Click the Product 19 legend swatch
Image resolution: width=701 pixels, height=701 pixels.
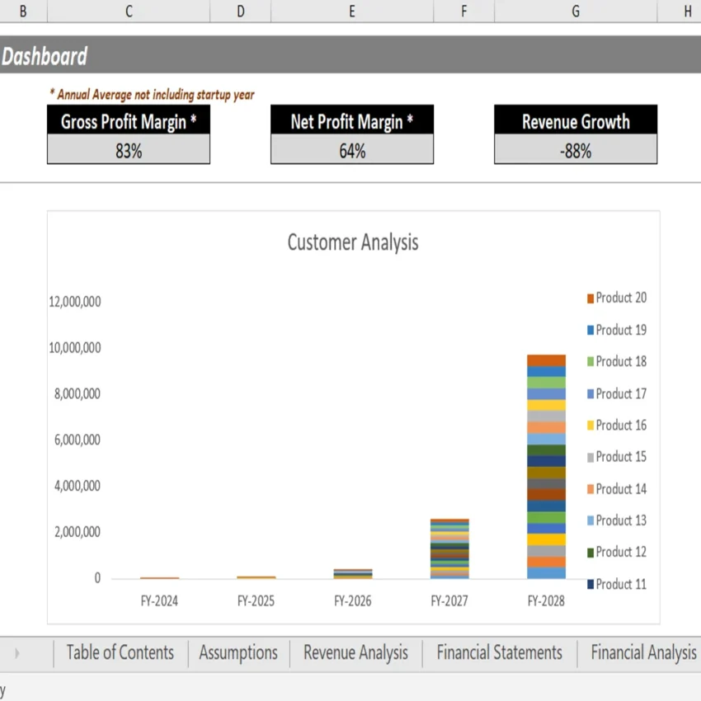tap(587, 330)
